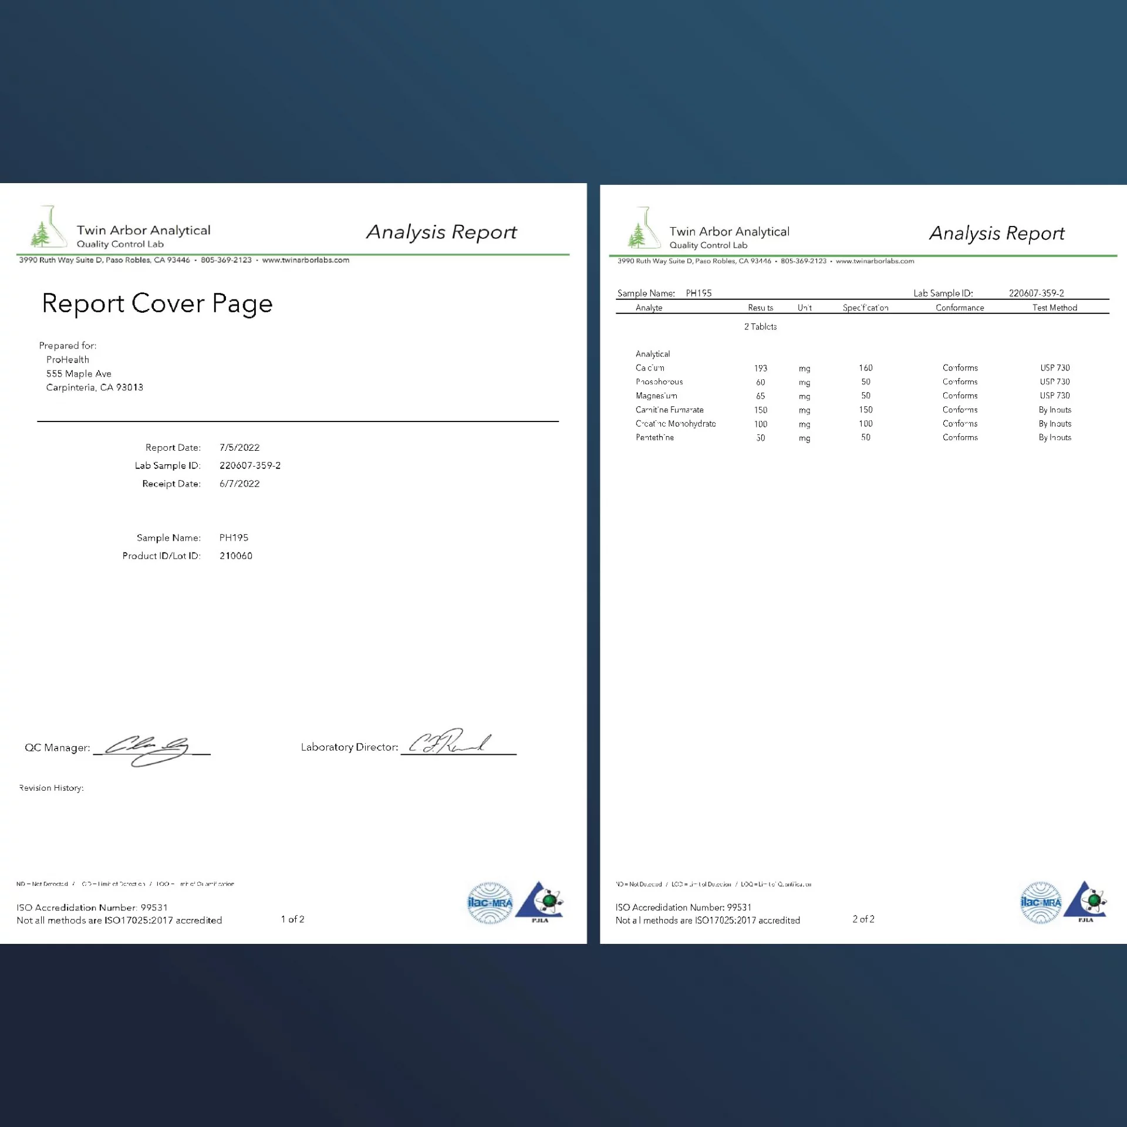
Task: Click the Test Method column header
Action: [1055, 308]
